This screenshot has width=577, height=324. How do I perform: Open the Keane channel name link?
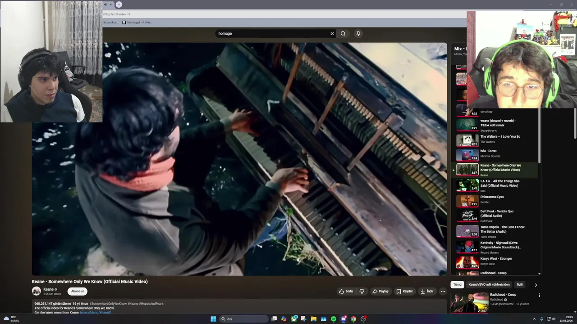48,289
